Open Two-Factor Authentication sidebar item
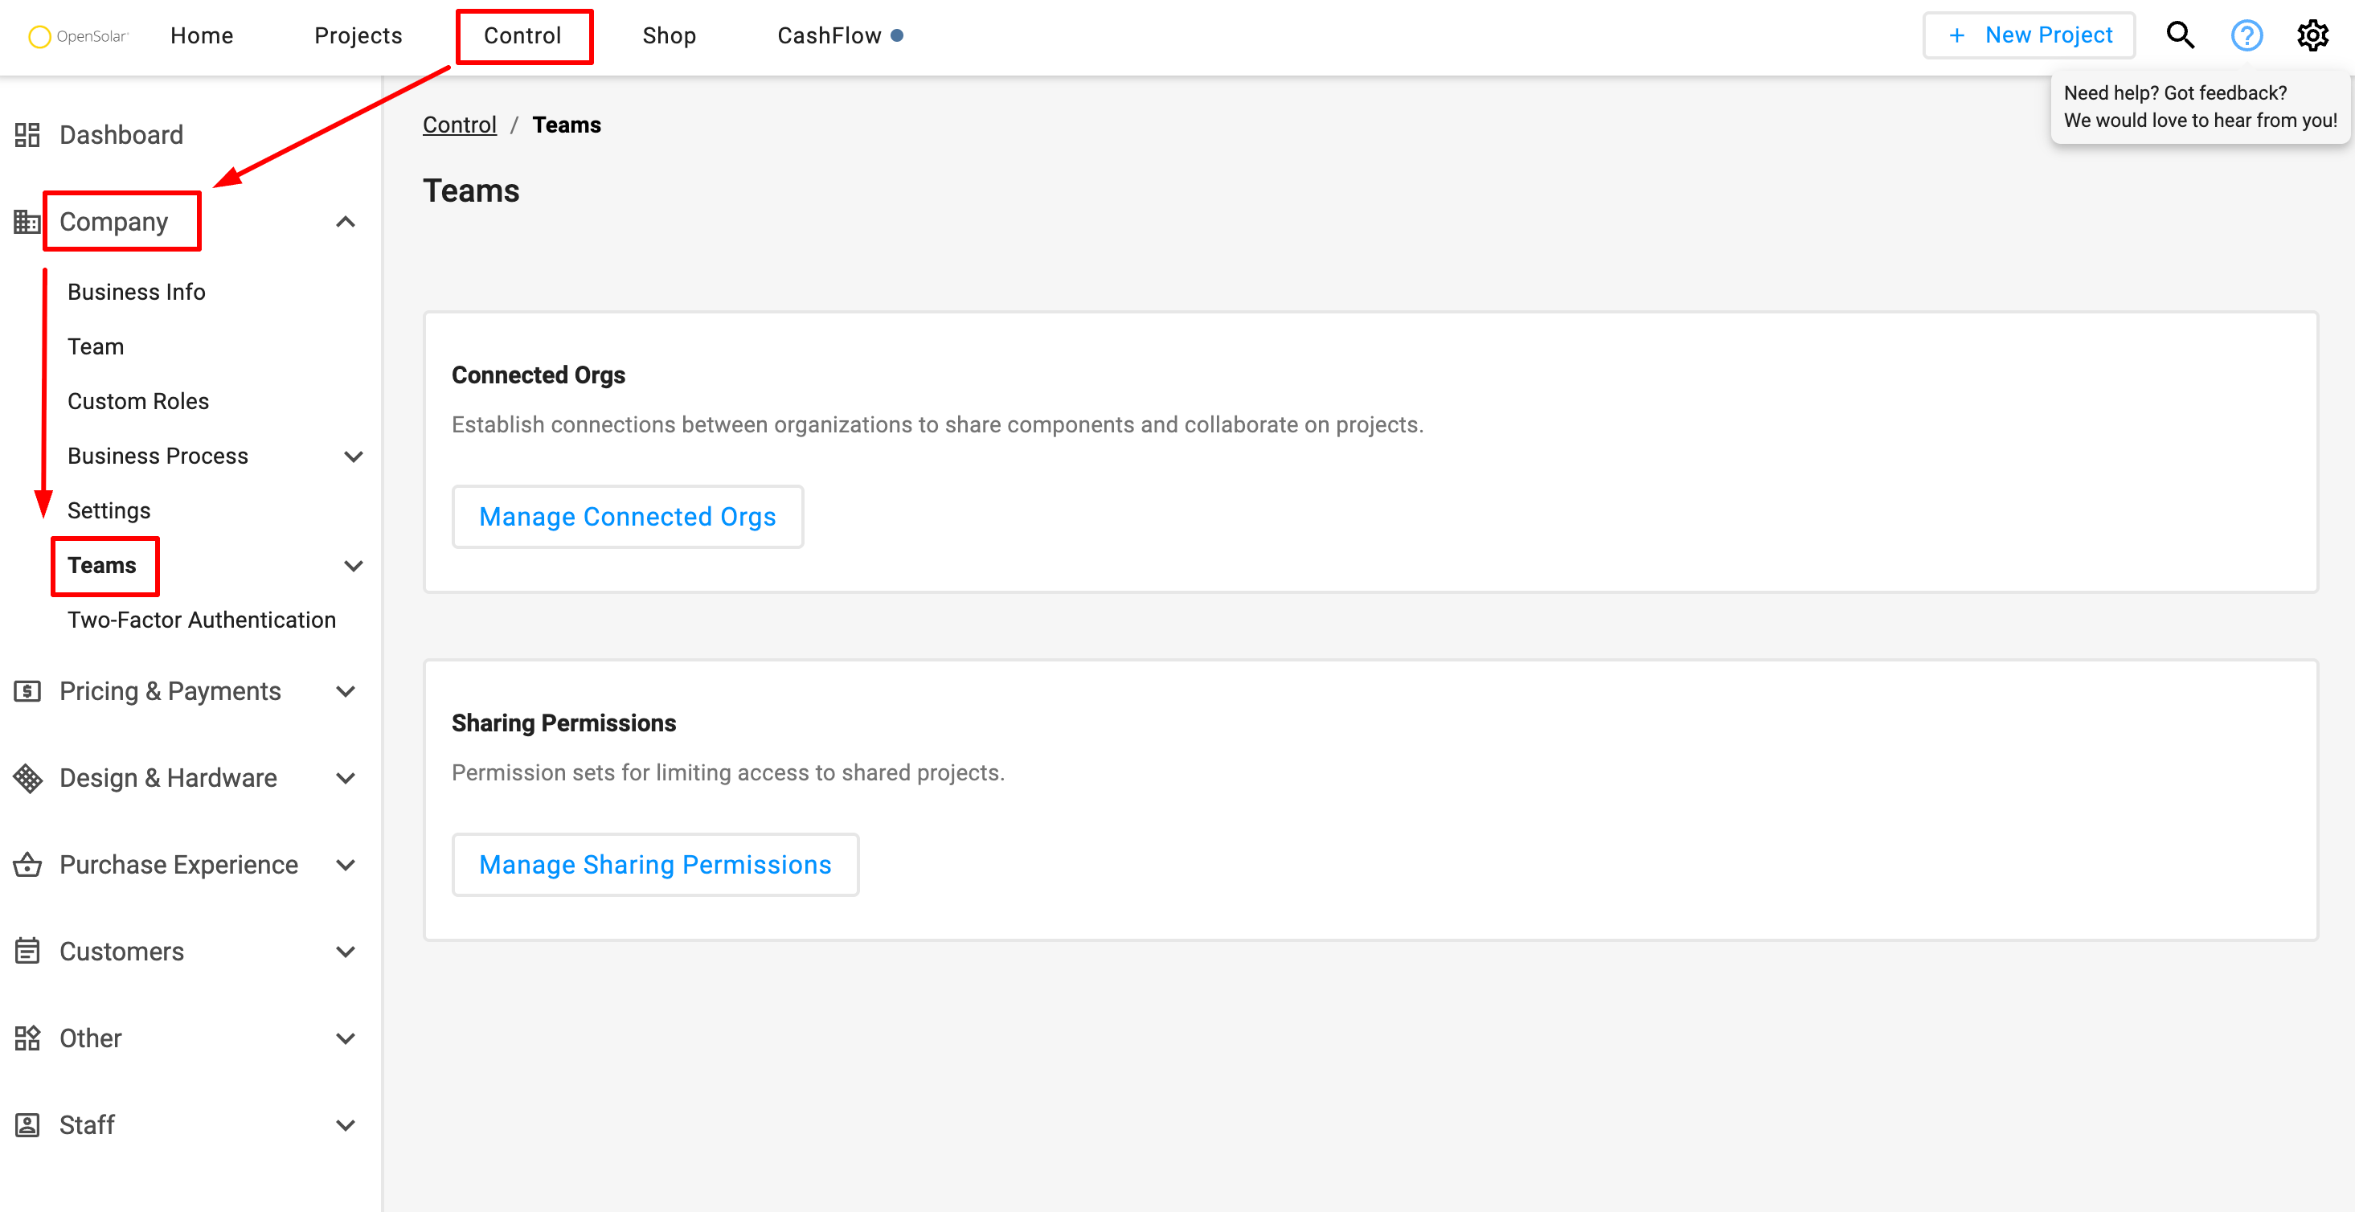The width and height of the screenshot is (2355, 1212). tap(202, 620)
